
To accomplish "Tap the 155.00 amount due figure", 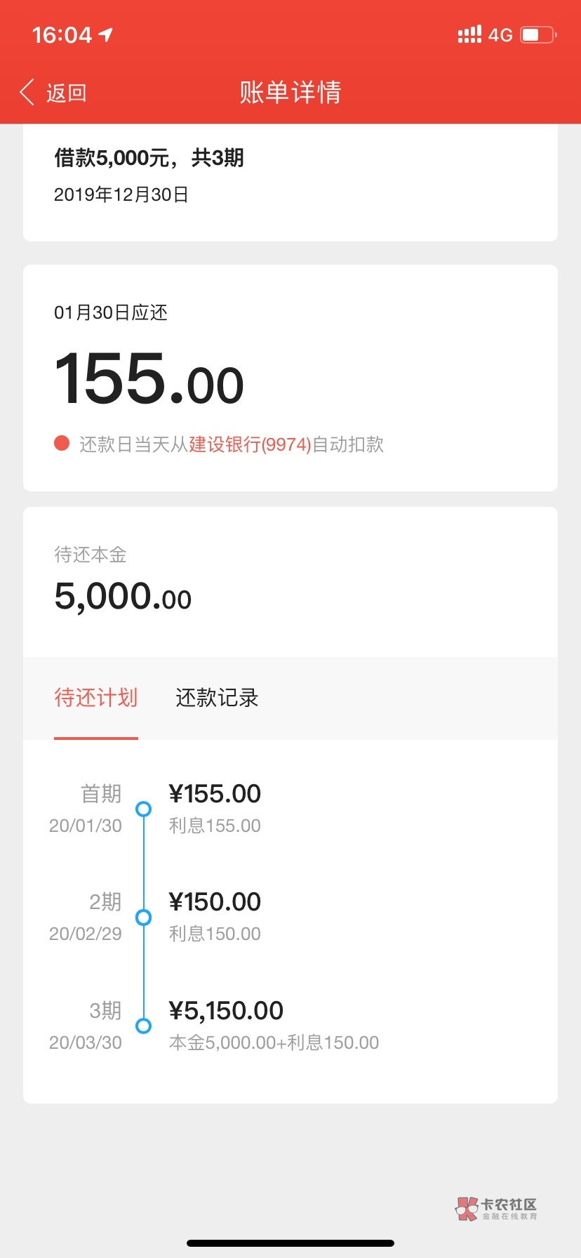I will tap(149, 380).
